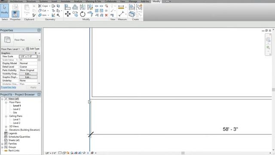Screen dimensions: 275x155
Task: Choose Mirror - Pick Axis tool
Action: (82, 7)
